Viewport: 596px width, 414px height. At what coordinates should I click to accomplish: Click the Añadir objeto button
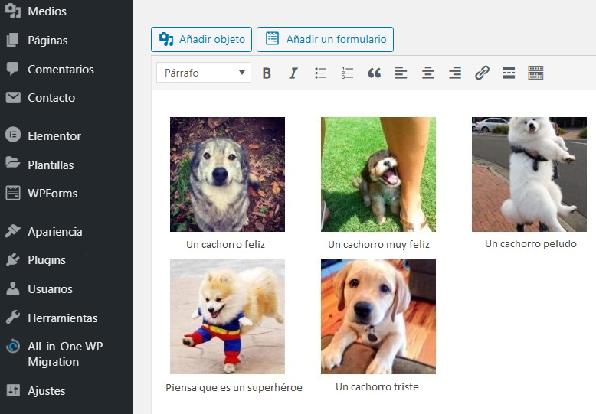point(201,39)
